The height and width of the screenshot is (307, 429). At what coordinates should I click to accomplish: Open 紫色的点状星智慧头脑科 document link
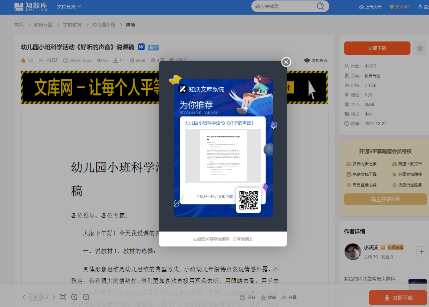point(371,279)
